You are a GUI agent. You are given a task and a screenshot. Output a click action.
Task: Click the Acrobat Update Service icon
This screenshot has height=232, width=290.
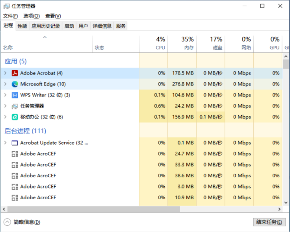click(15, 143)
